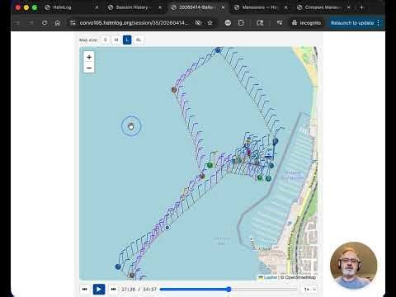This screenshot has height=297, width=396.
Task: Open the 1x playback speed dropdown
Action: coord(310,289)
